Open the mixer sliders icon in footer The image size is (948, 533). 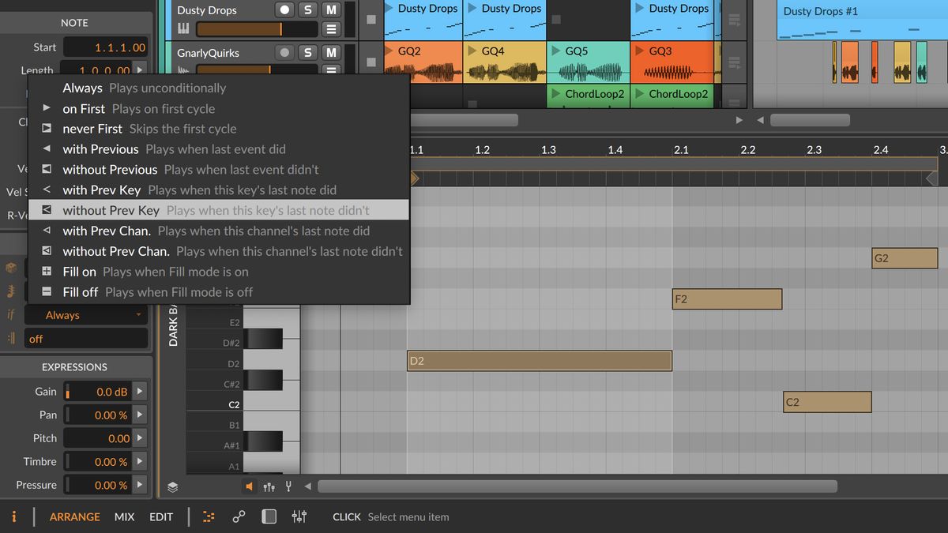click(299, 516)
